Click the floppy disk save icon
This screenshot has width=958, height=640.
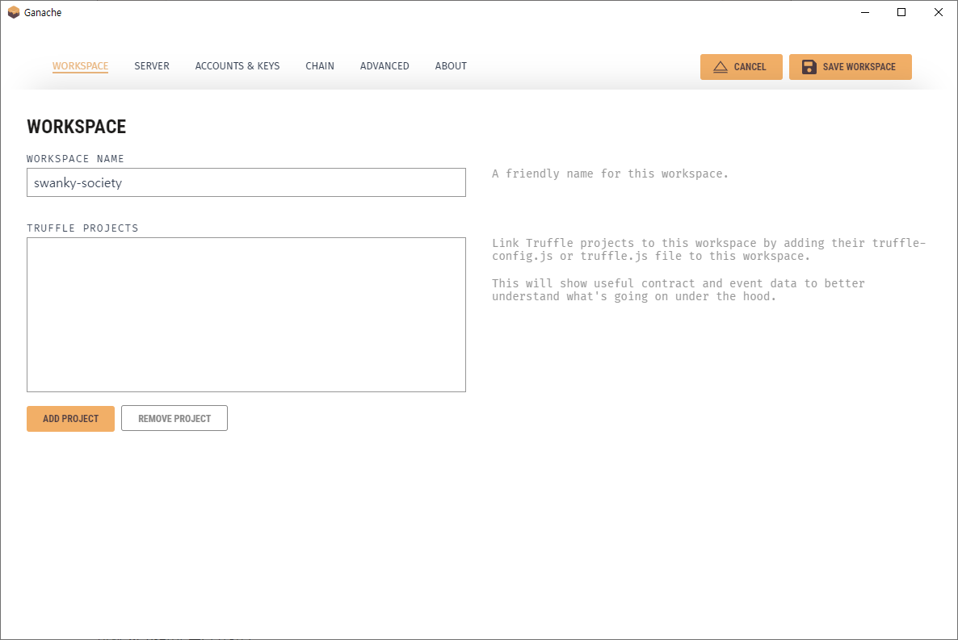[809, 67]
